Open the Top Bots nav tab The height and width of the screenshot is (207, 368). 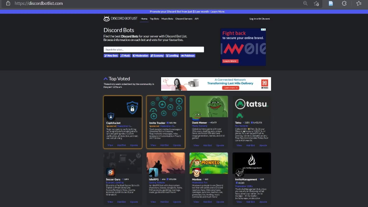(x=154, y=19)
